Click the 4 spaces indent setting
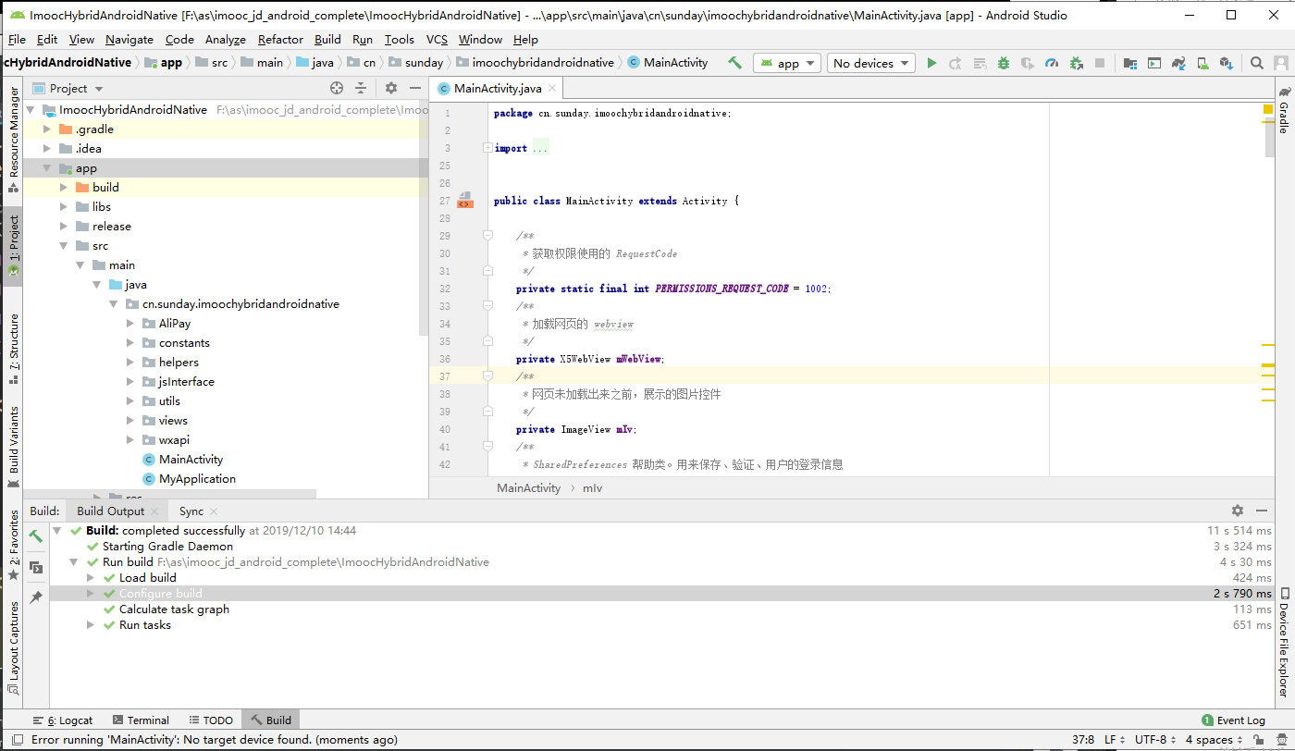 (1214, 739)
